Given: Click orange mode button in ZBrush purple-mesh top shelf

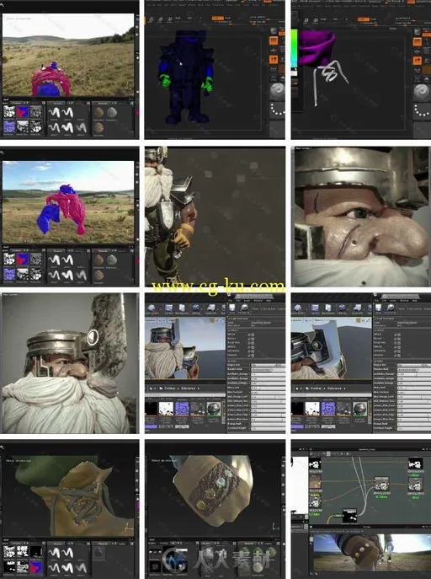Looking at the screenshot, I should point(364,19).
